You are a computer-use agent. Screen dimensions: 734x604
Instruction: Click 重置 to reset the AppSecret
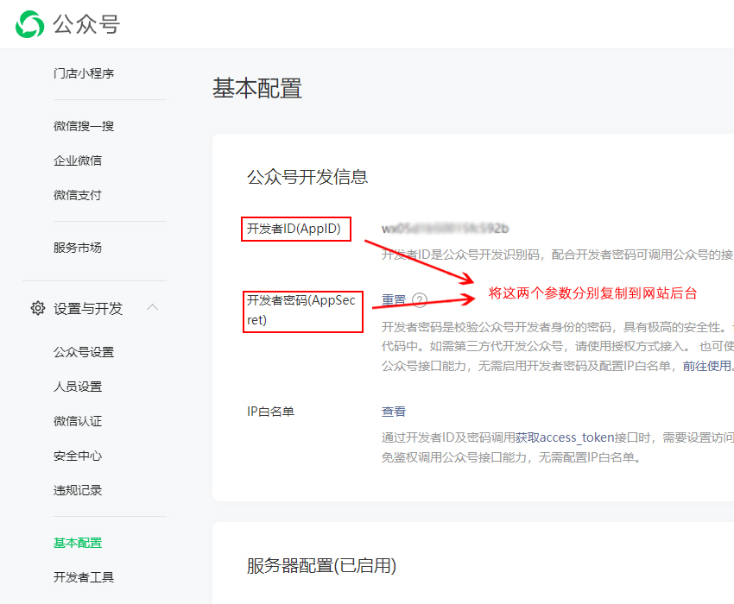click(x=394, y=300)
